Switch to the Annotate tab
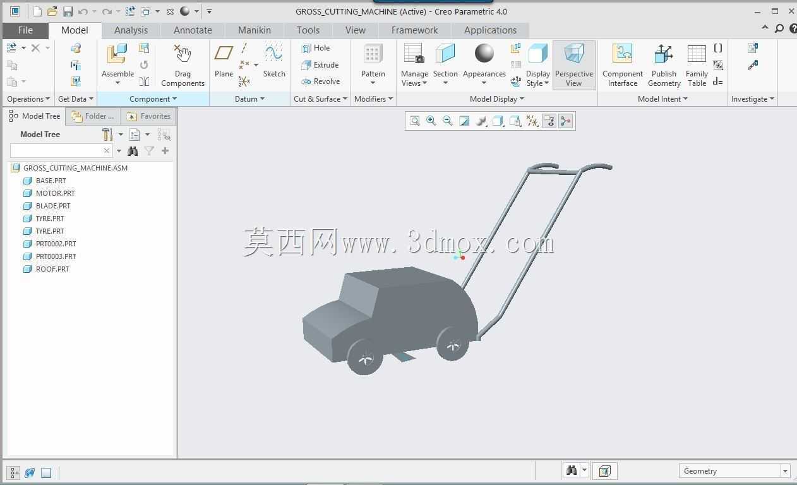This screenshot has width=797, height=485. [x=193, y=30]
